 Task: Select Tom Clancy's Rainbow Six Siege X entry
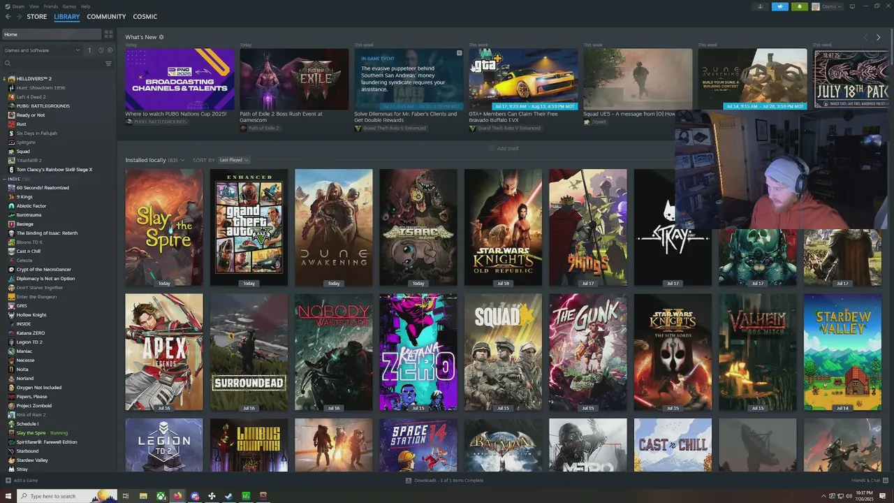click(54, 170)
